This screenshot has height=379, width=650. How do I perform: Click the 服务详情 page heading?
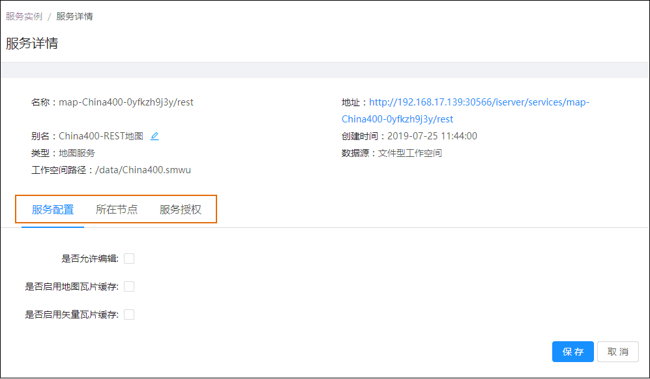pyautogui.click(x=32, y=44)
